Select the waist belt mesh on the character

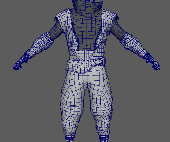[86, 65]
